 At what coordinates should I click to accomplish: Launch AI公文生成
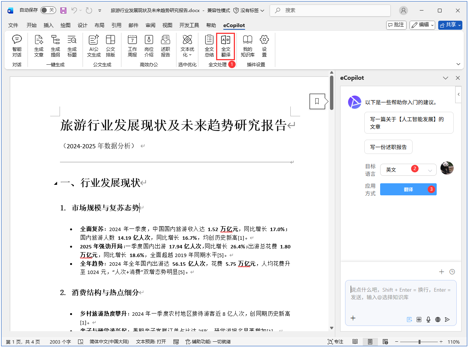(94, 45)
